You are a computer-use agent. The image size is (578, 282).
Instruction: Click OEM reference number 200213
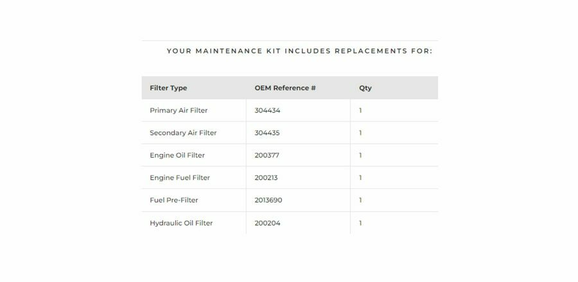(267, 178)
